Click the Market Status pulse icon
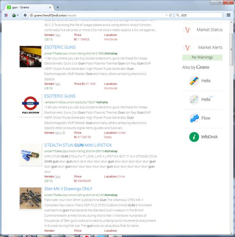Screen dimensions: 235x237 tap(187, 30)
